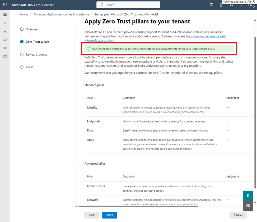Viewport: 257px width, 222px height.
Task: Click Pillar column header in Standard table
Action: tap(90, 98)
